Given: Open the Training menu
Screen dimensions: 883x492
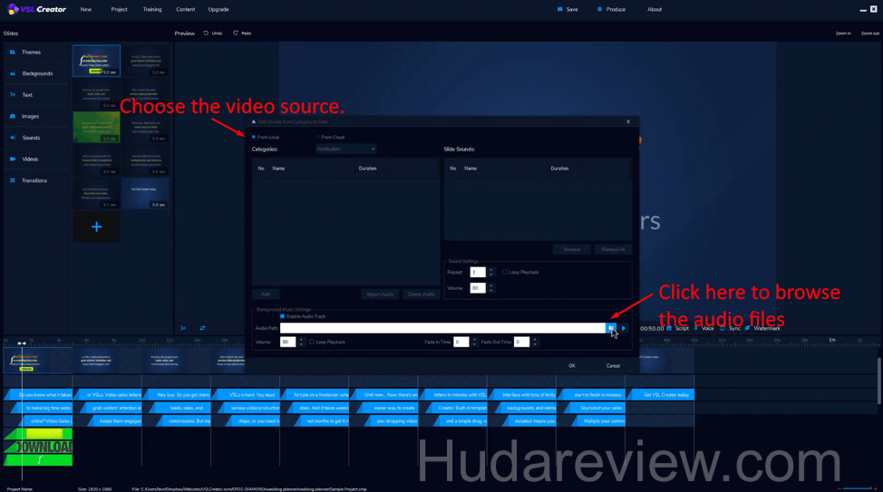Looking at the screenshot, I should pos(152,10).
